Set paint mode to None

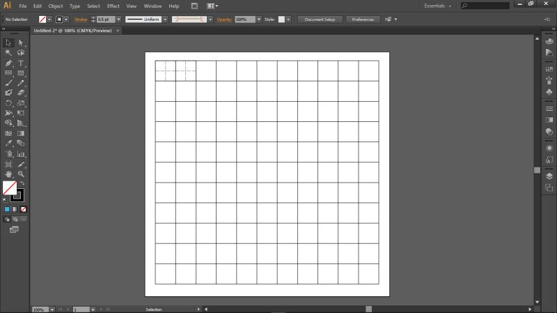pyautogui.click(x=23, y=209)
